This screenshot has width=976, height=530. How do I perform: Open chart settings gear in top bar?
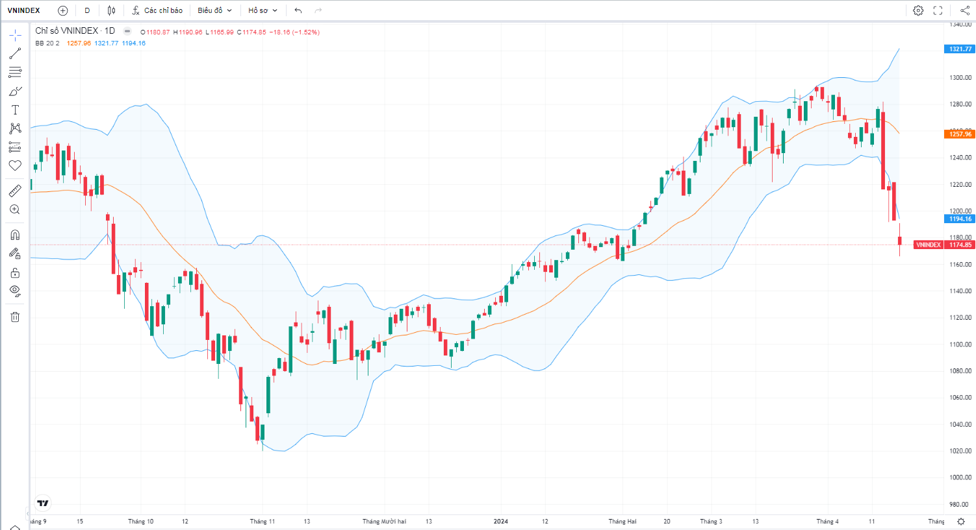click(918, 10)
